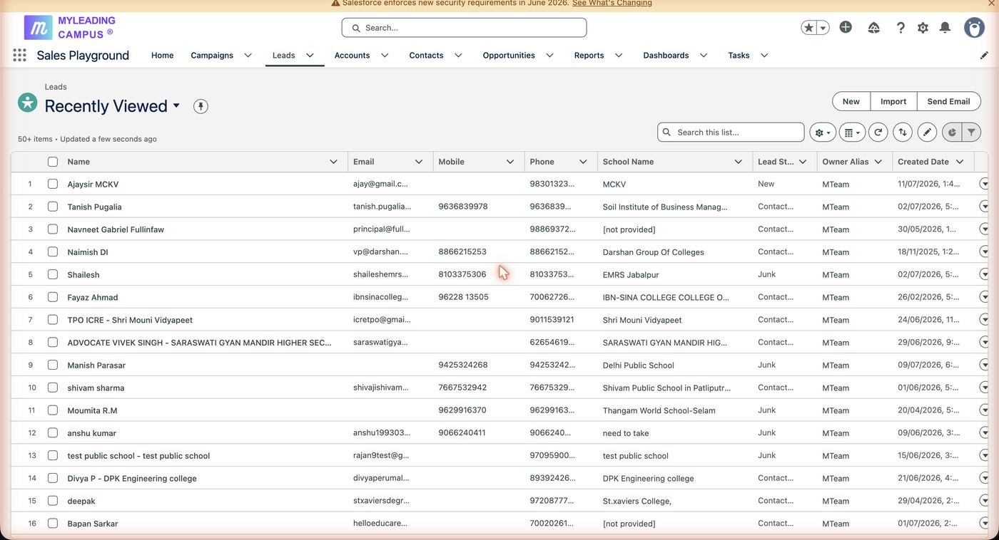Open School Name column header menu

point(739,162)
